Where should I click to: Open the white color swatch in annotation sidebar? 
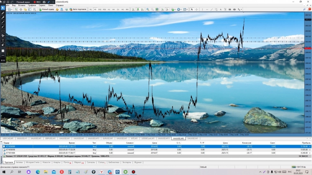[x=3, y=51]
